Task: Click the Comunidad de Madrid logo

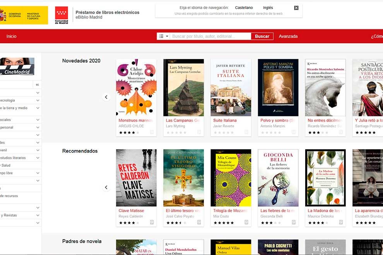Action: pos(62,15)
